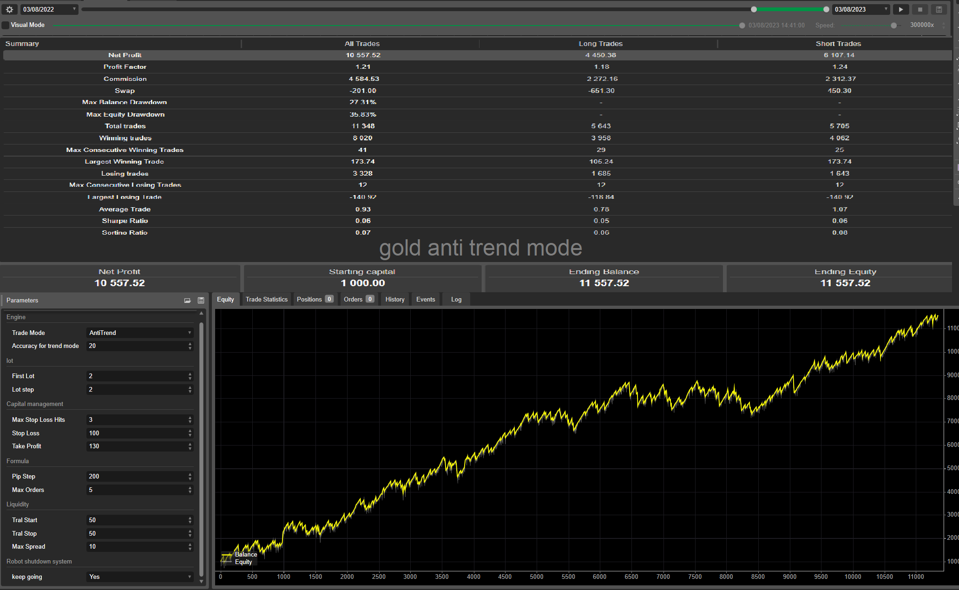Image resolution: width=959 pixels, height=590 pixels.
Task: Click the Max Spread stepper arrows
Action: tap(190, 546)
